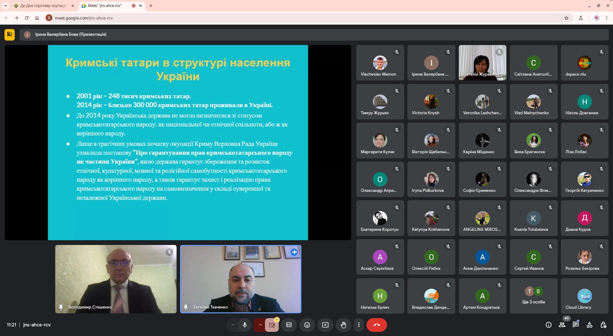
Task: Select Володимир Стешенко video tile
Action: [116, 279]
